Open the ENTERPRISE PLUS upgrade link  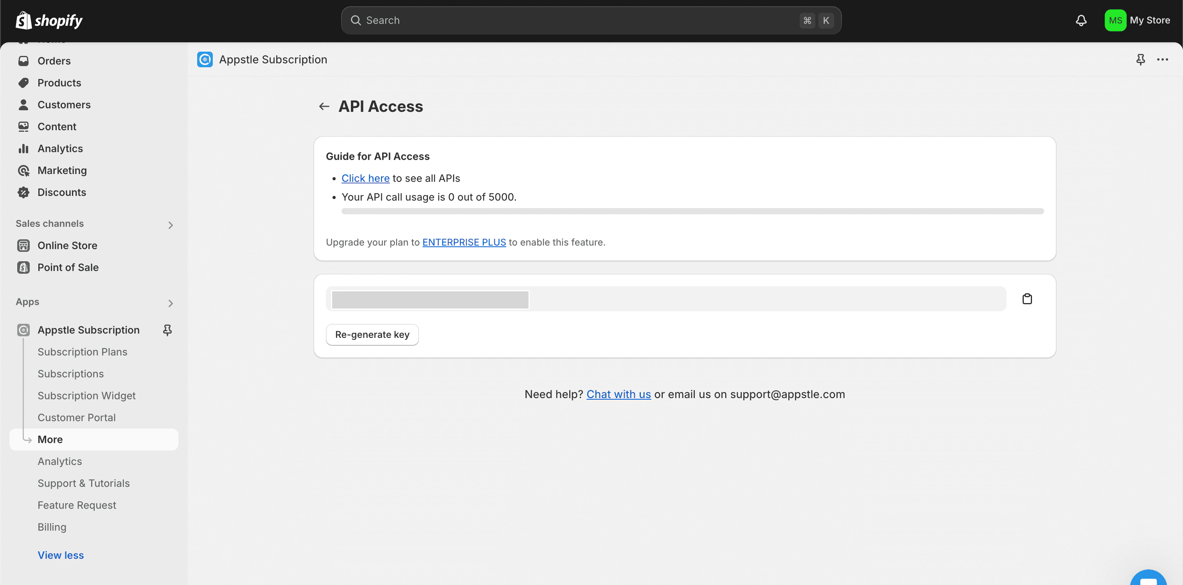464,242
